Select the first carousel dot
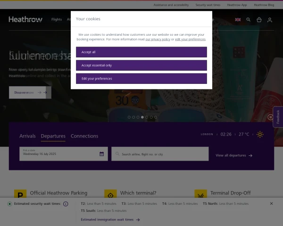The height and width of the screenshot is (226, 283). coord(129,117)
